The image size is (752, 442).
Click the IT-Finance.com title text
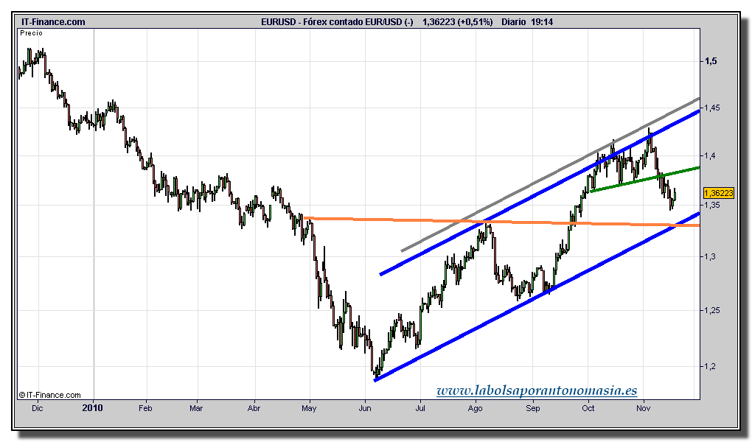point(53,21)
